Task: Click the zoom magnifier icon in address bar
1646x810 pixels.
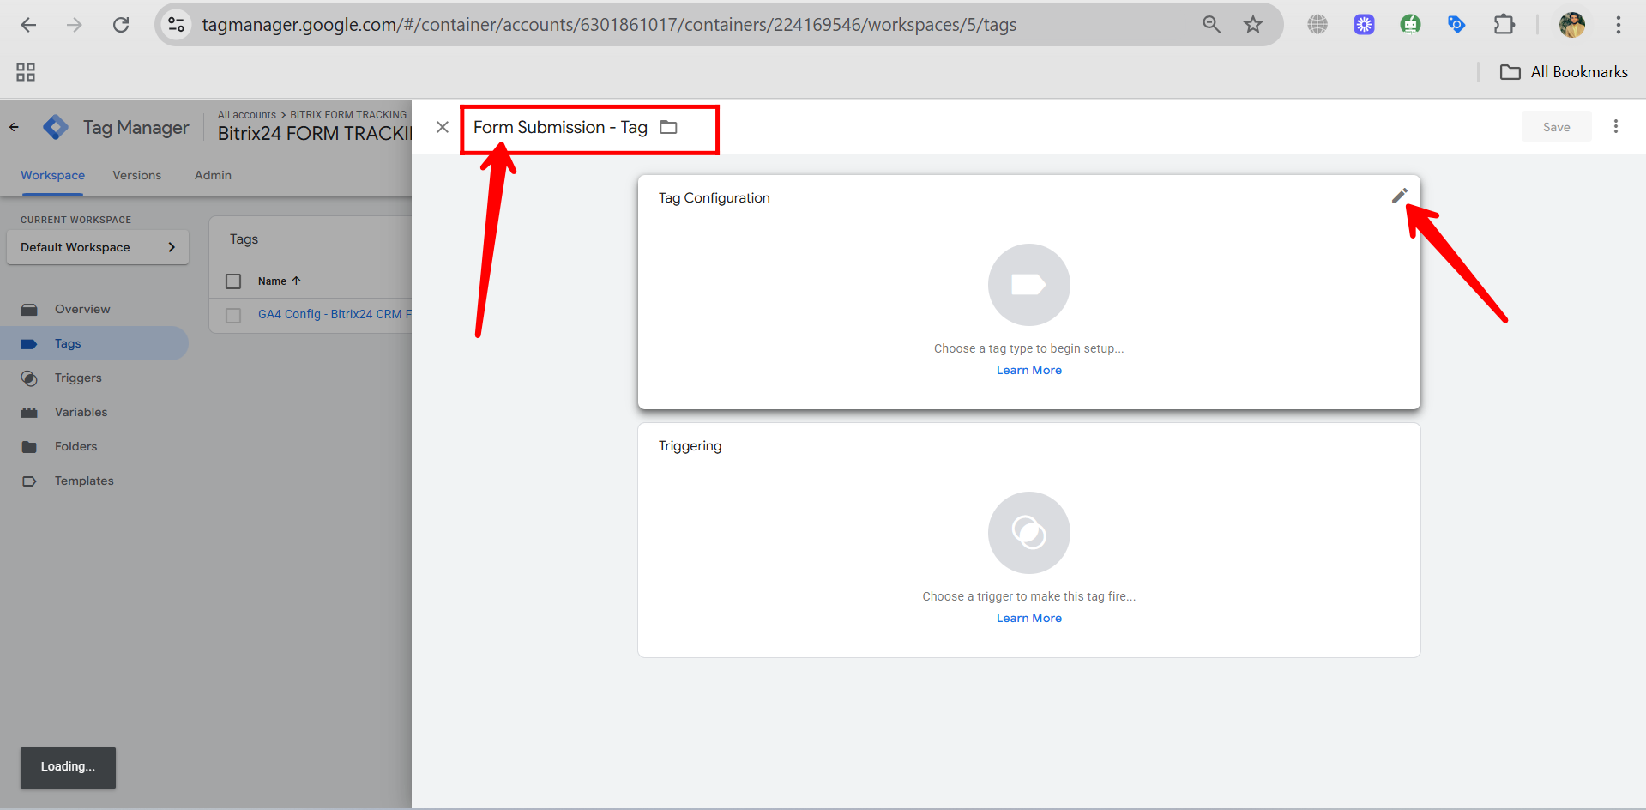Action: pyautogui.click(x=1211, y=25)
